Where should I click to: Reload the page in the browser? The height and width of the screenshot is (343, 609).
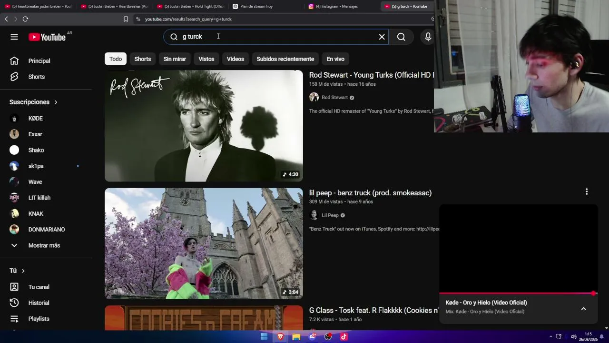(x=25, y=19)
